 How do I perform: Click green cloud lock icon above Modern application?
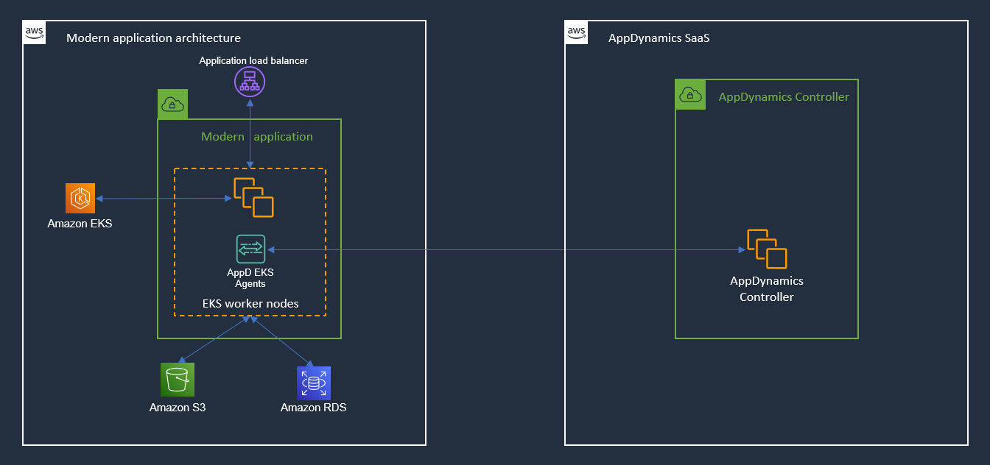click(172, 104)
